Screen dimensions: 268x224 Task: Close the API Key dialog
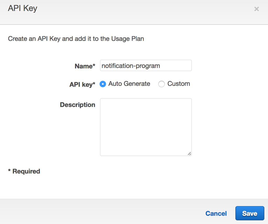[256, 9]
